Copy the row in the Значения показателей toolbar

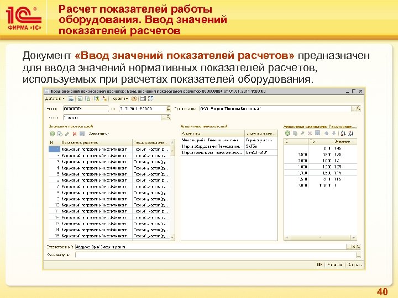[x=60, y=134]
